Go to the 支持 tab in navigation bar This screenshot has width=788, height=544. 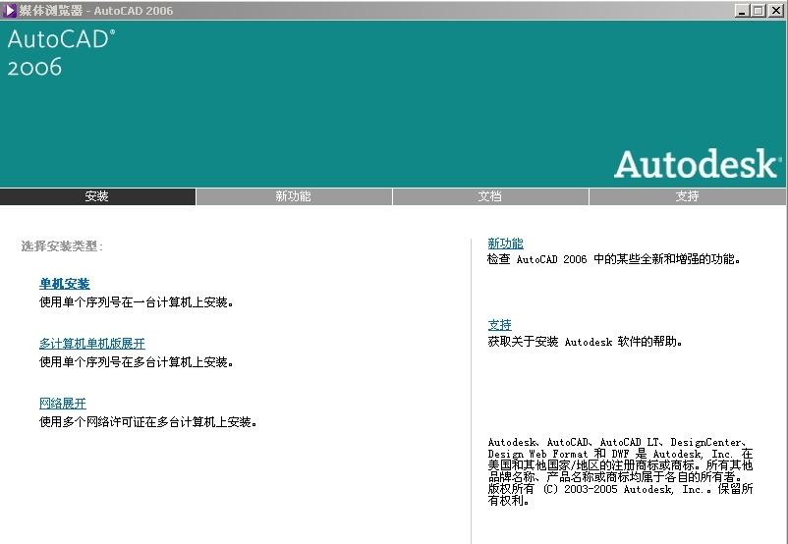pyautogui.click(x=687, y=196)
